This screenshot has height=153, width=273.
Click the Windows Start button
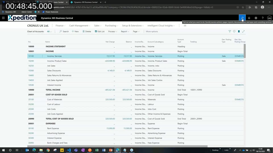(3, 150)
